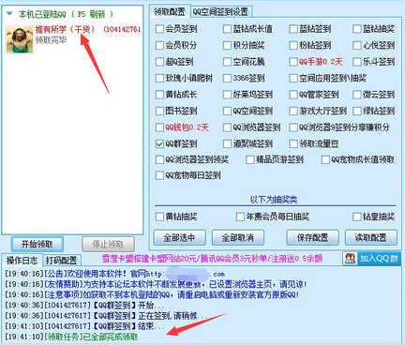Viewport: 405px width, 345px height.
Task: Enable the 精品页游签到 checkbox
Action: (249, 159)
